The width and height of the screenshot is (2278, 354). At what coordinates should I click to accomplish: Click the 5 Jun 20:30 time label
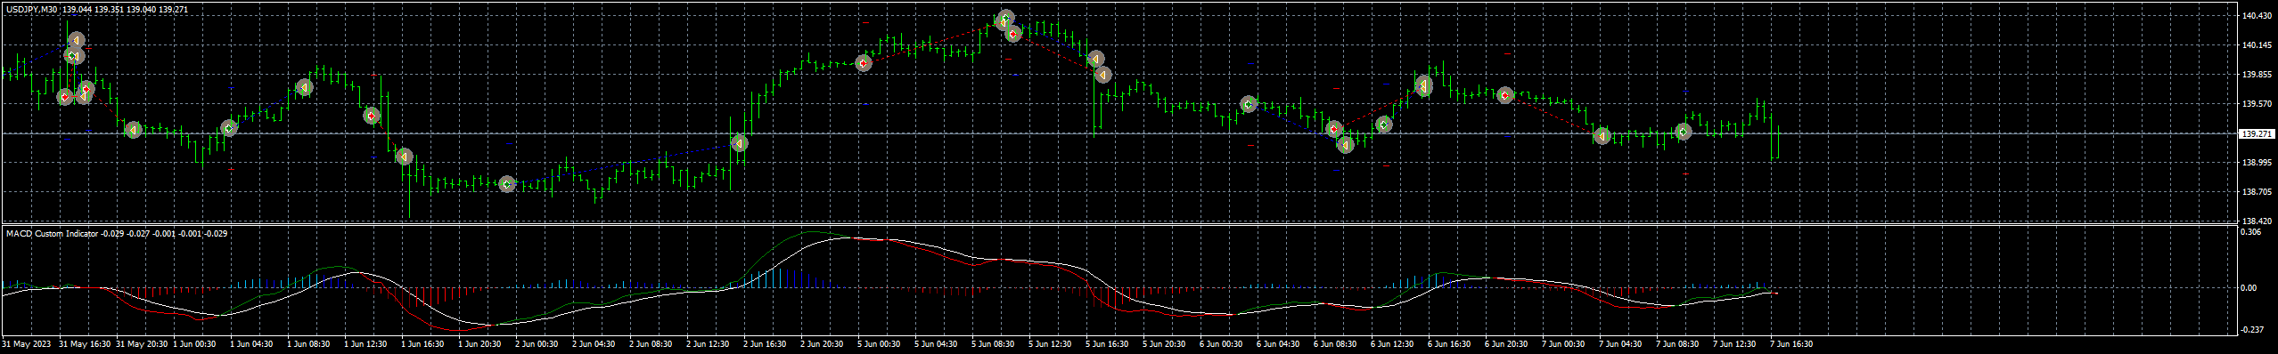1163,343
